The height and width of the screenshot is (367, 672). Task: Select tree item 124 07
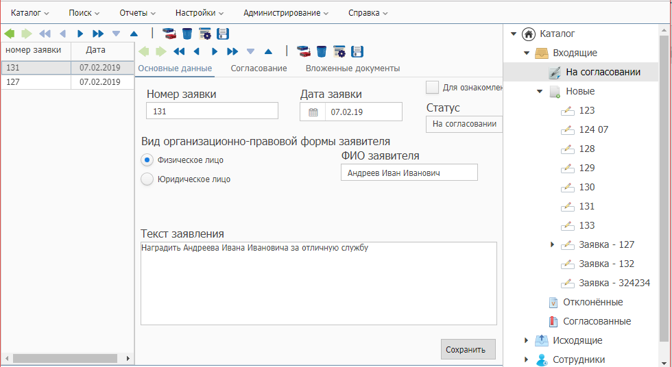(594, 129)
